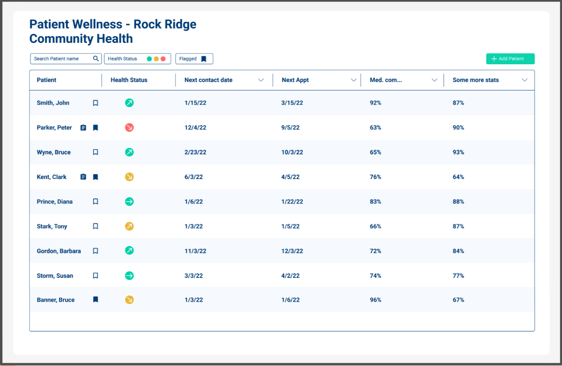Click the yellow Health Status filter dot
Viewport: 562px width, 366px height.
[156, 59]
